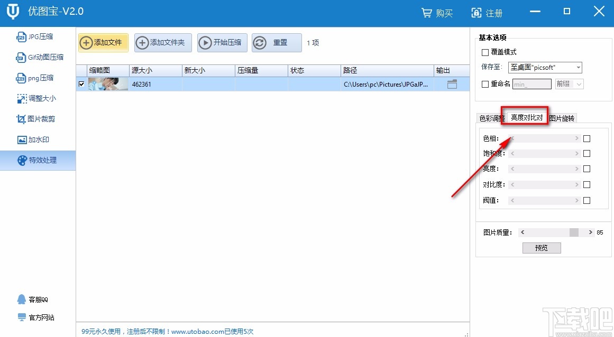Image resolution: width=614 pixels, height=337 pixels.
Task: Click 缩略图 column header
Action: point(108,70)
